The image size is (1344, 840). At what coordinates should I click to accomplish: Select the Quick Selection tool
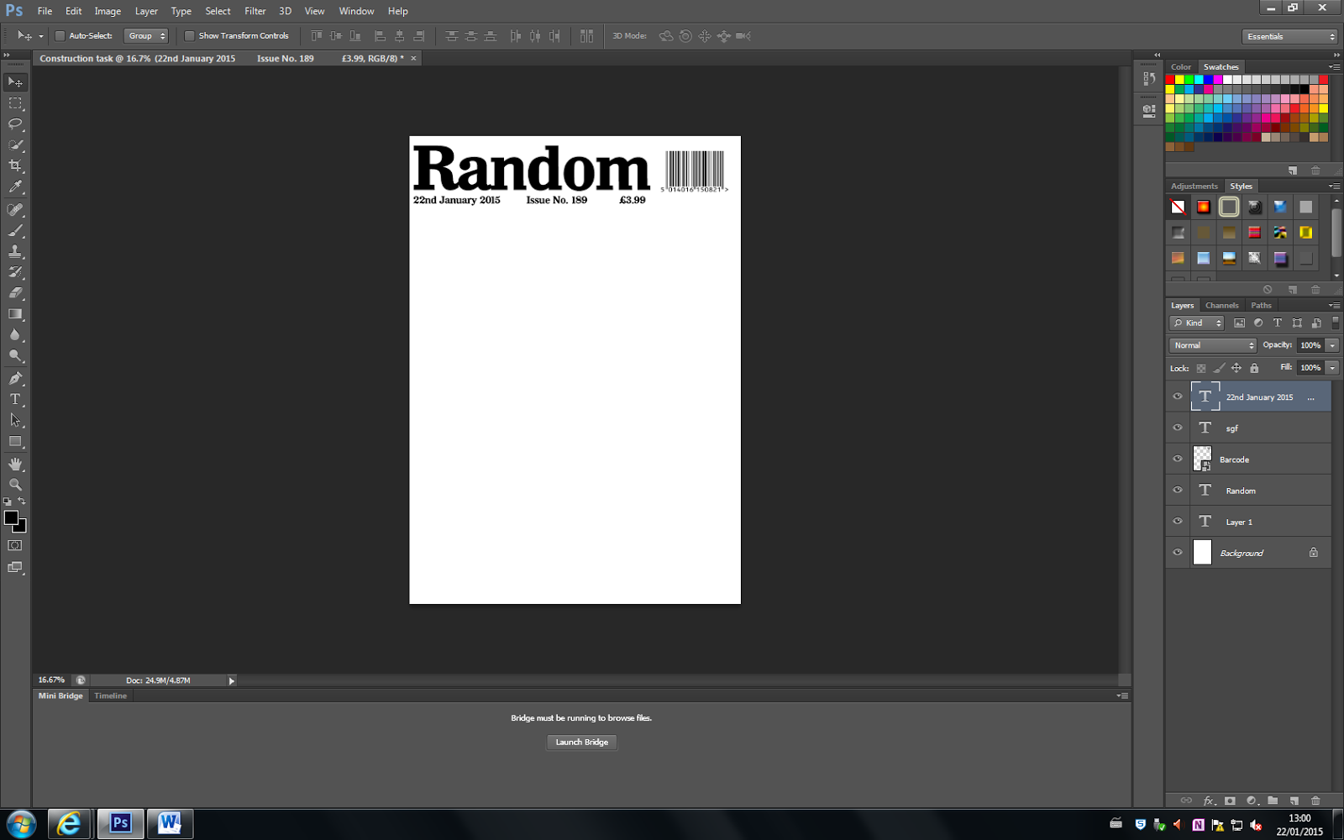click(15, 144)
